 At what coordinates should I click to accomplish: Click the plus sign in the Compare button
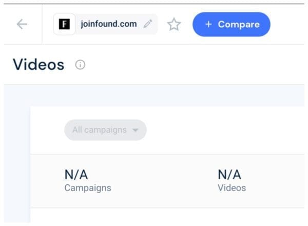pyautogui.click(x=208, y=24)
